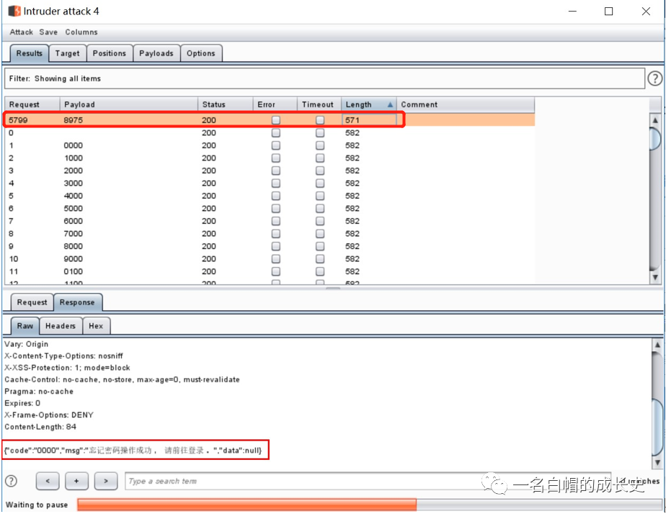Sort by the Request column header
Screen dimensions: 666x514
click(32, 104)
